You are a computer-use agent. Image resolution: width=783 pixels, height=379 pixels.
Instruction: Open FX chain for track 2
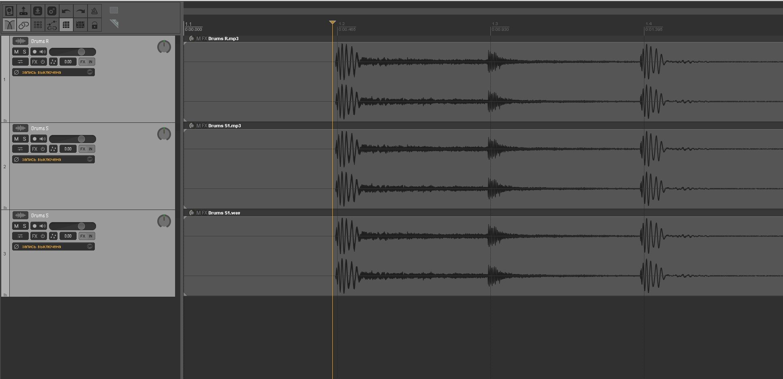(x=35, y=149)
